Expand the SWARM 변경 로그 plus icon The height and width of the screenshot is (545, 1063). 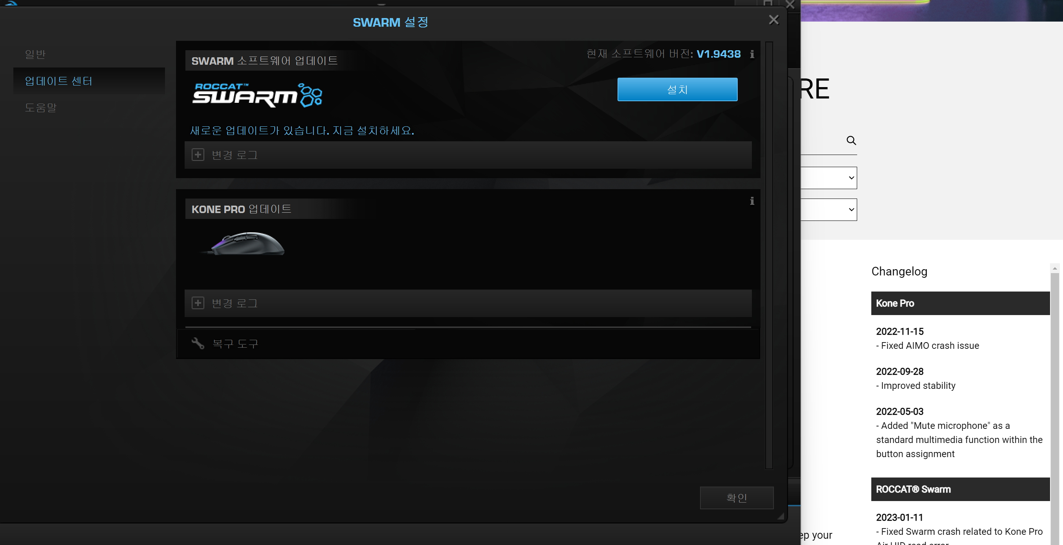(198, 155)
